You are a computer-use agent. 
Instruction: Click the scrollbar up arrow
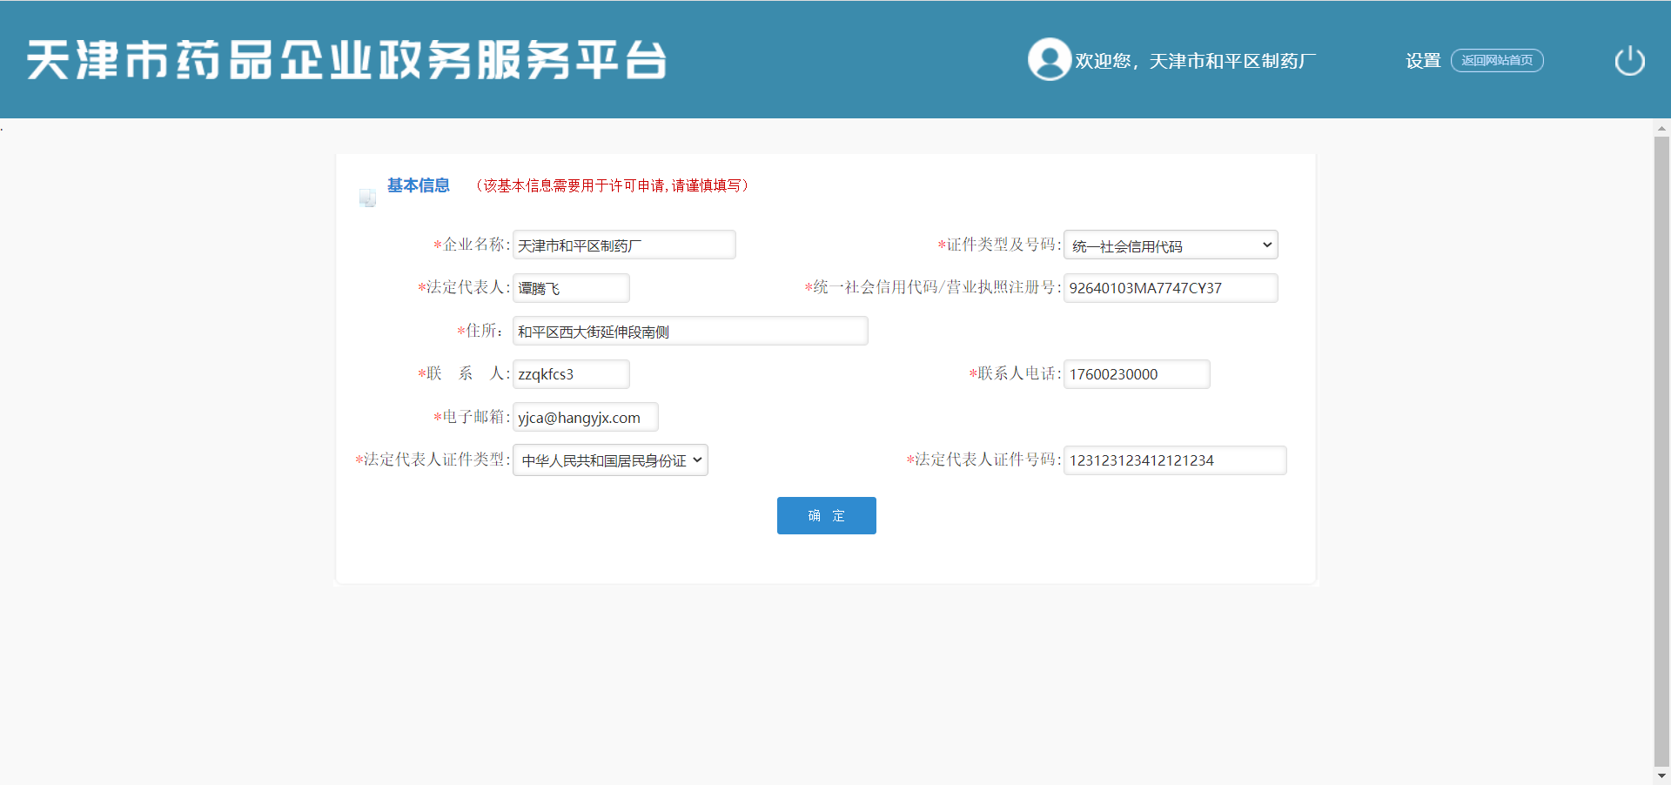(1661, 129)
